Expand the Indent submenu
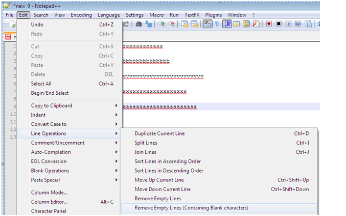The image size is (346, 216). (x=70, y=115)
